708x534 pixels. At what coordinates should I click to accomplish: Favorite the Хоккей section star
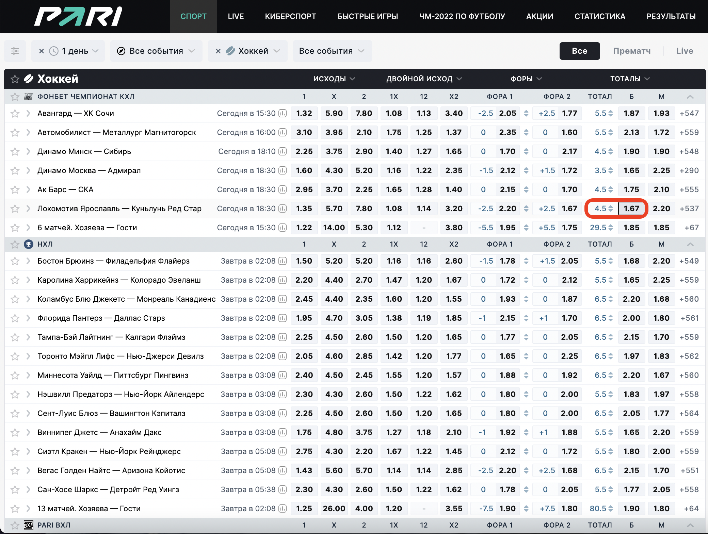tap(15, 79)
